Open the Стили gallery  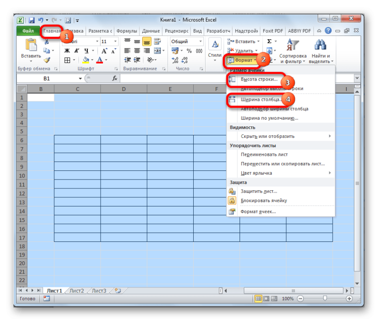215,50
